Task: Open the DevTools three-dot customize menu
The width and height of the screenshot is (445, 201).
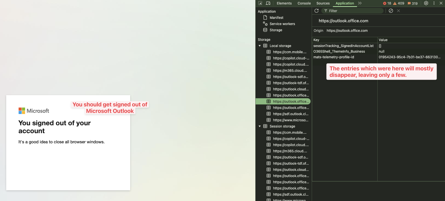Action: [x=434, y=3]
